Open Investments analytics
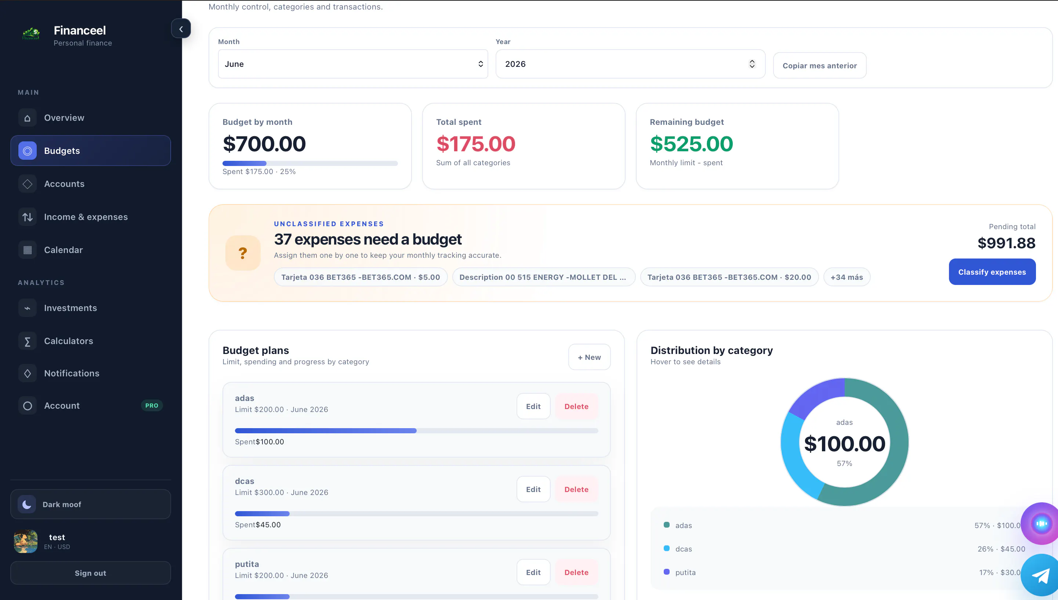1058x600 pixels. (x=91, y=308)
